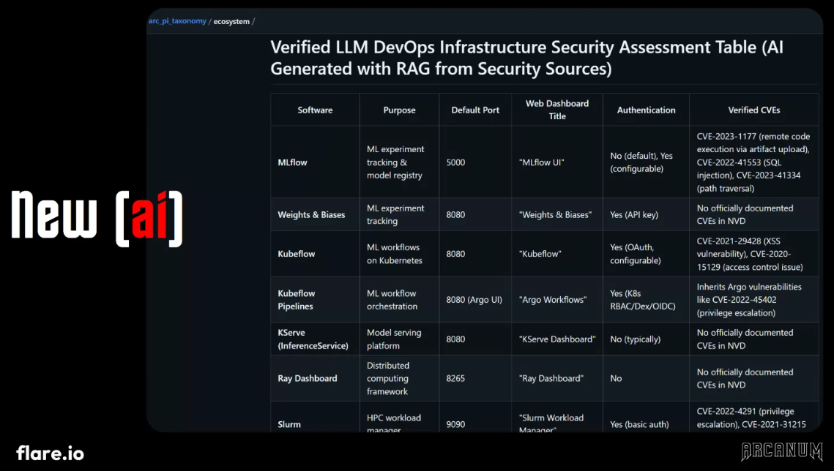Select the Weights & Biases software cell
Screen dimensions: 834x471
pyautogui.click(x=315, y=214)
